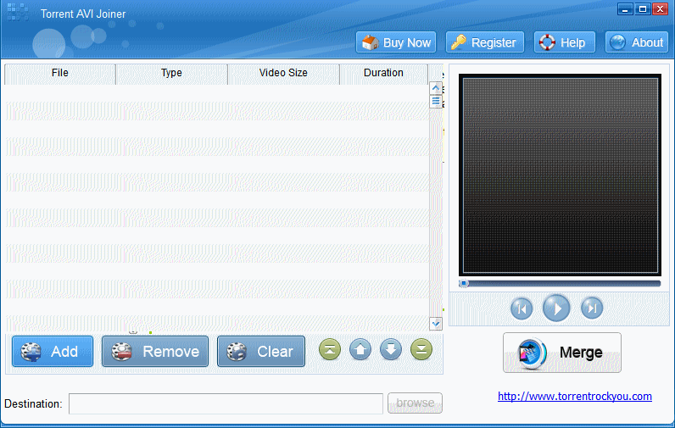675x428 pixels.
Task: Click the Destination path input field
Action: 226,403
